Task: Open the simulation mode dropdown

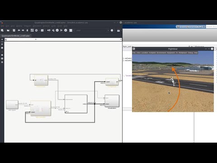Action: pyautogui.click(x=108, y=30)
